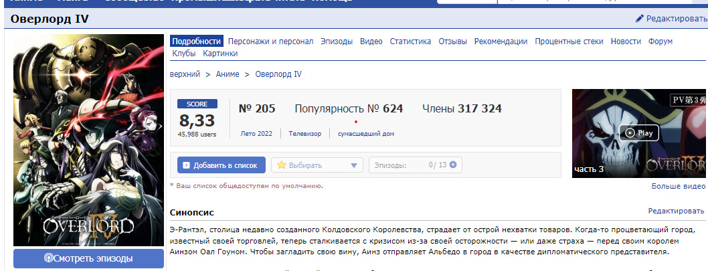The height and width of the screenshot is (271, 708).
Task: Click the pencil icon beside Редактировать in the header
Action: 639,18
